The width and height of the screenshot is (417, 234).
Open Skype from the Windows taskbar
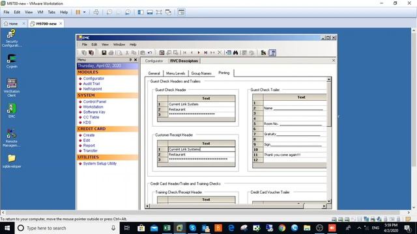click(x=193, y=228)
